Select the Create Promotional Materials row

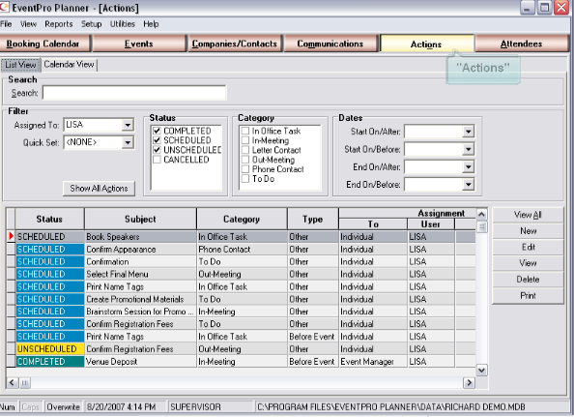tap(242, 299)
